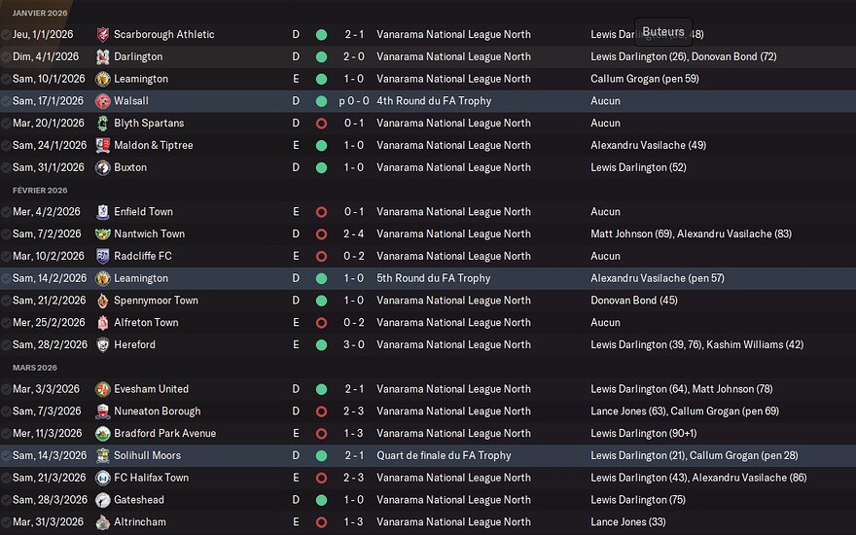
Task: Click the Walsall club crest icon
Action: [x=102, y=101]
